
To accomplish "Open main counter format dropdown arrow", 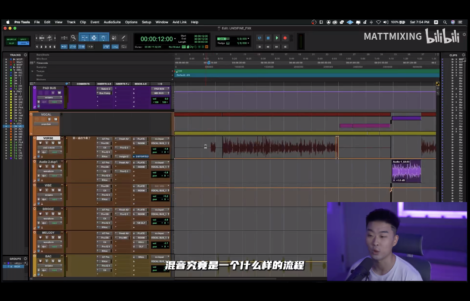I will (175, 39).
